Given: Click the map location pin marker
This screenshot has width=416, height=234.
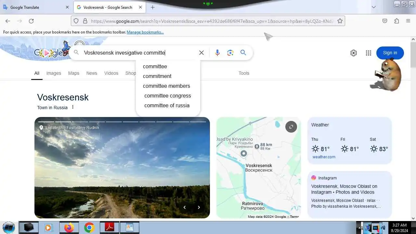Looking at the screenshot, I should click(x=244, y=153).
